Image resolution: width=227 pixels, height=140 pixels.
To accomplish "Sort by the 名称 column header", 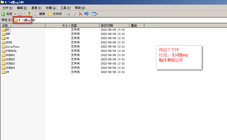I will (x=5, y=26).
